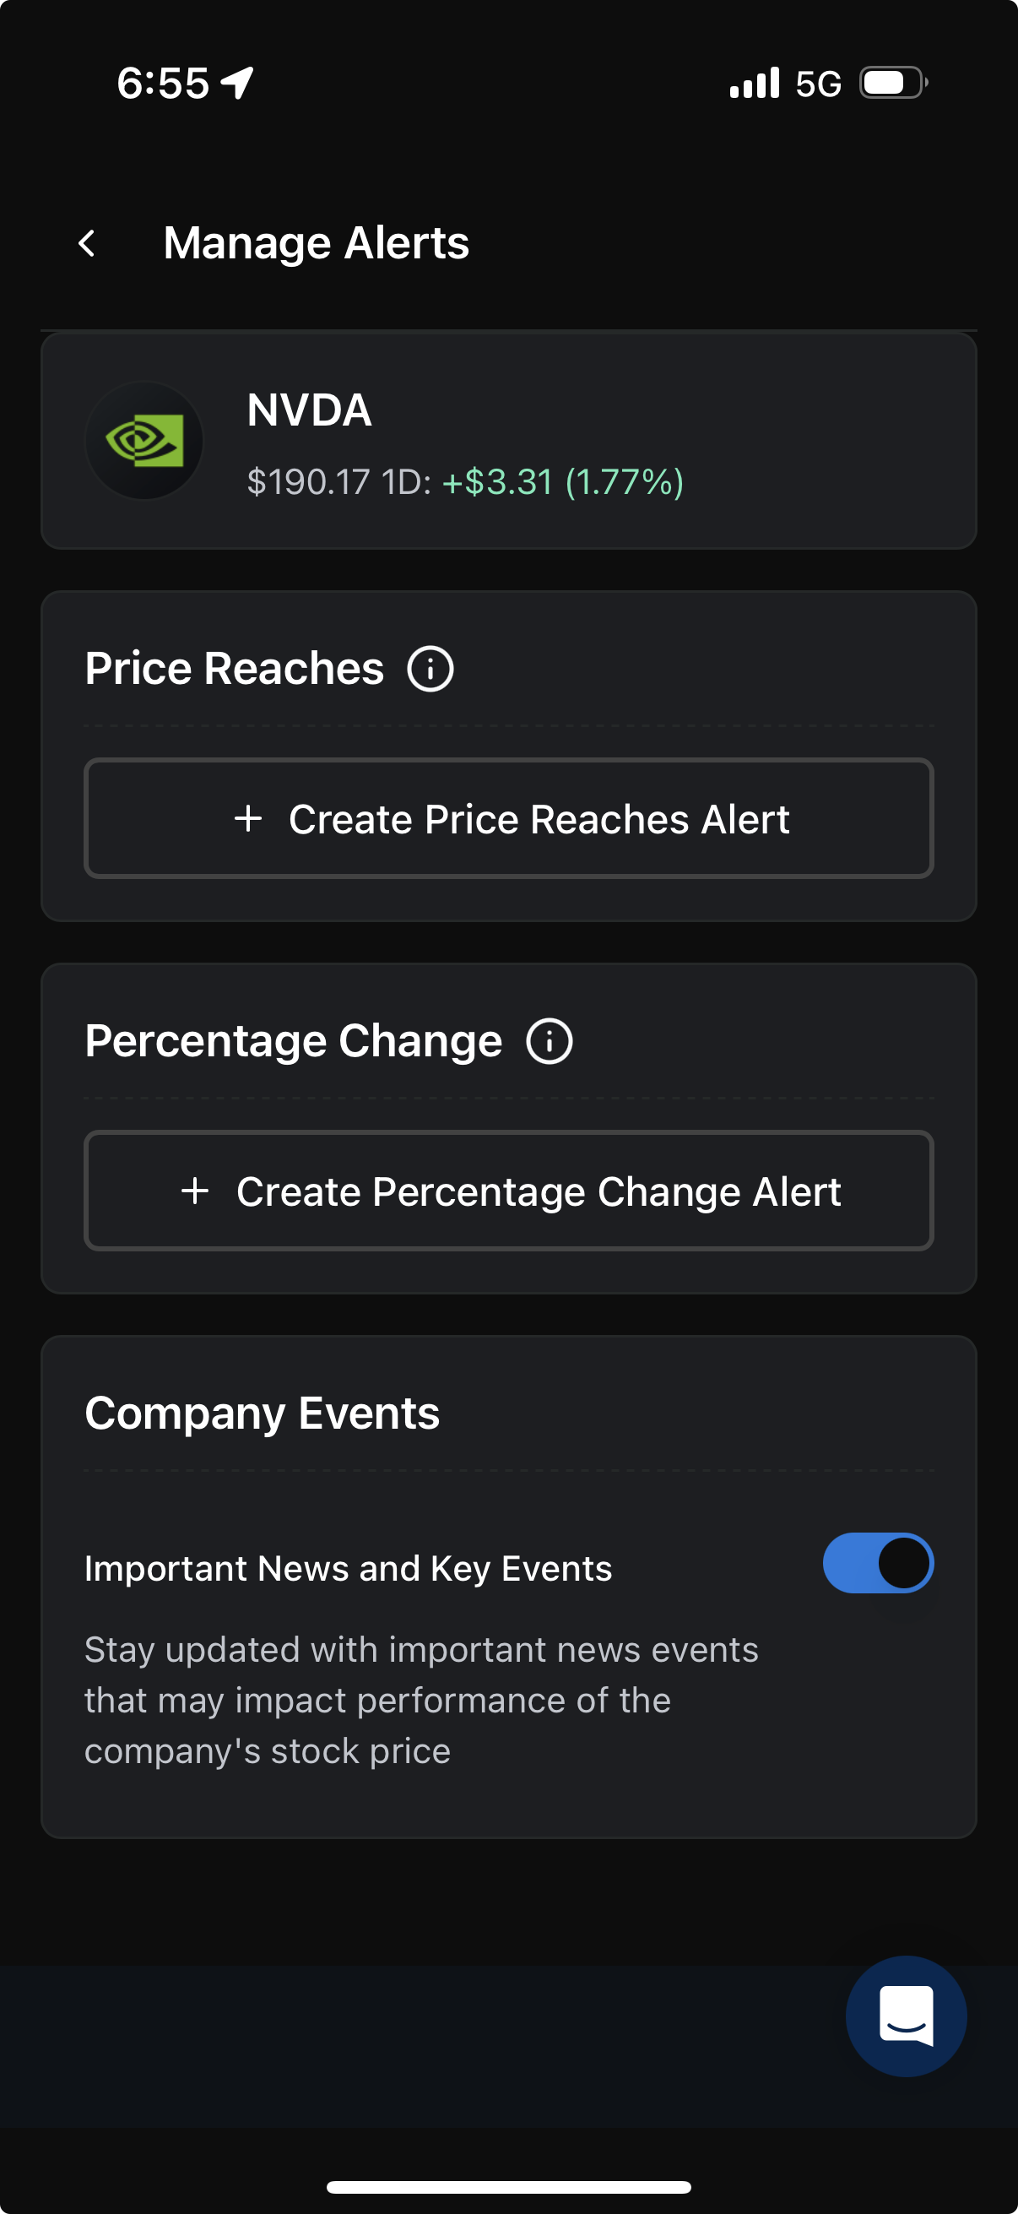Tap the Manage Alerts page title
The width and height of the screenshot is (1018, 2214).
point(317,243)
